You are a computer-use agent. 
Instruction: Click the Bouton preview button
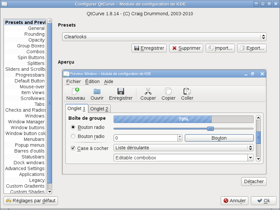pyautogui.click(x=219, y=138)
